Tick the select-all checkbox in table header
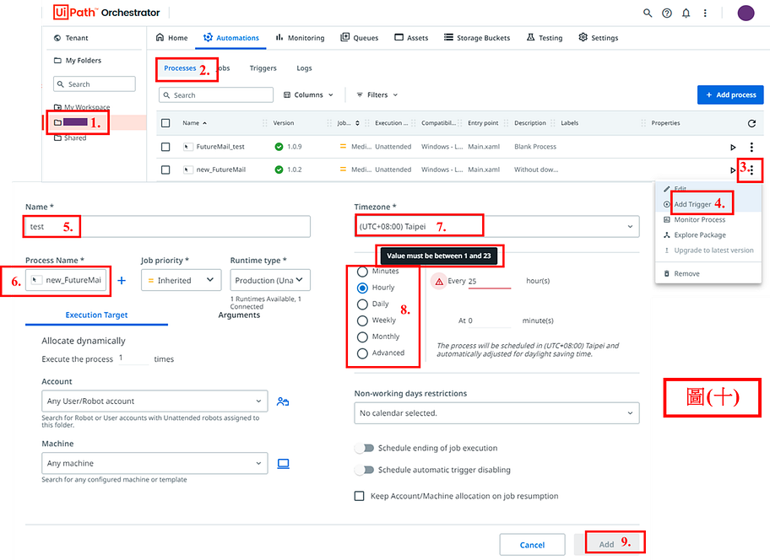Screen dimensions: 770x560 (x=166, y=123)
